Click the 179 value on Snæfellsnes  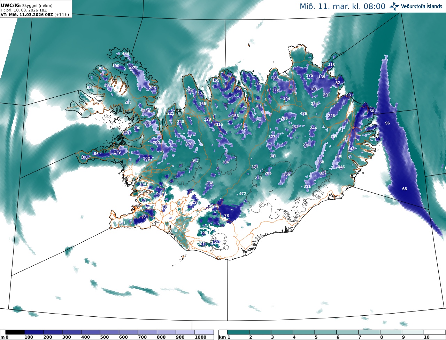[x=117, y=152]
